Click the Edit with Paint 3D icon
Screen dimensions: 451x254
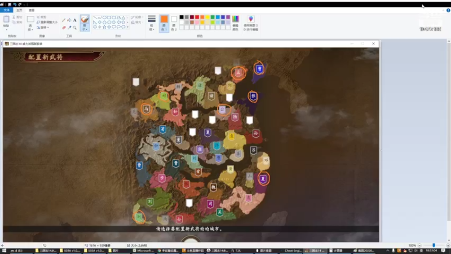tap(251, 19)
